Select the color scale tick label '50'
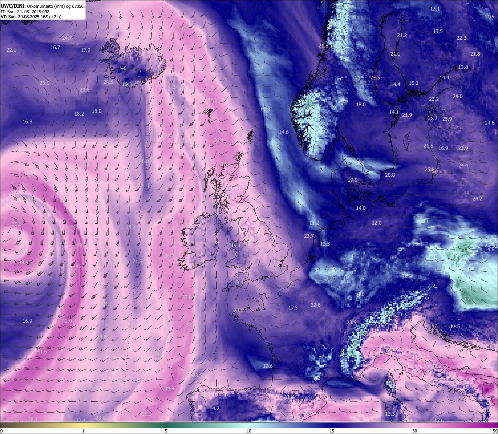This screenshot has width=498, height=434. pos(495,431)
